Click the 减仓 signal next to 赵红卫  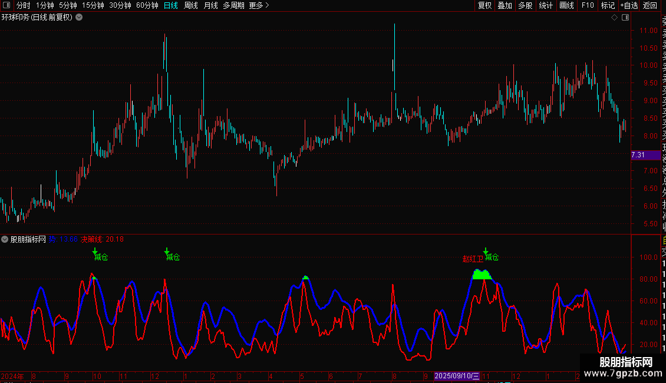point(492,257)
